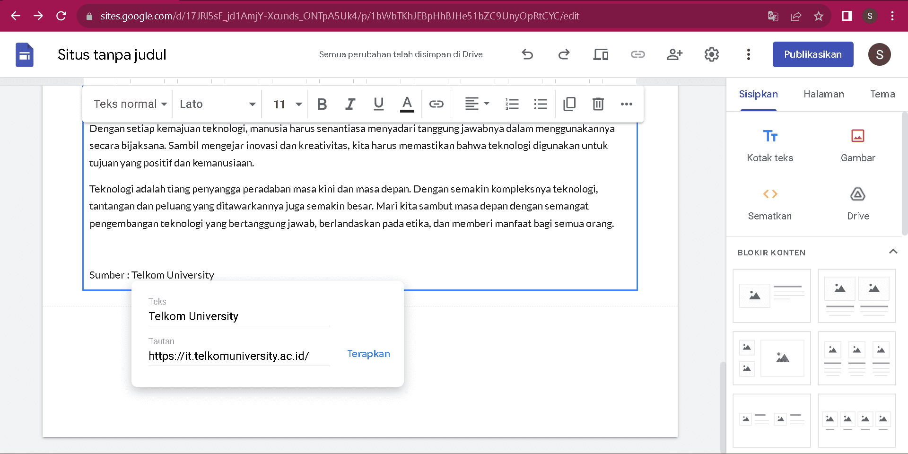908x454 pixels.
Task: Apply a numbered list
Action: 512,104
